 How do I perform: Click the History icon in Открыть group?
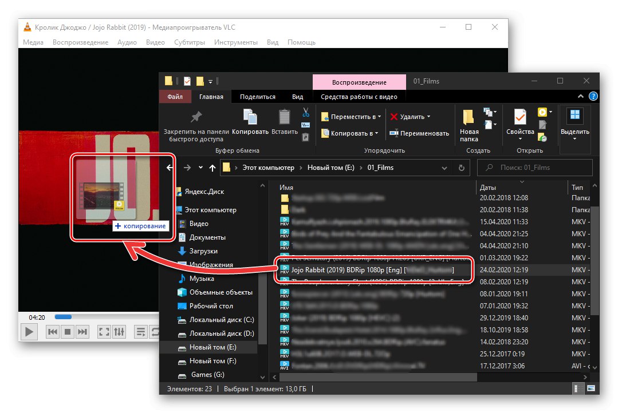pyautogui.click(x=543, y=137)
